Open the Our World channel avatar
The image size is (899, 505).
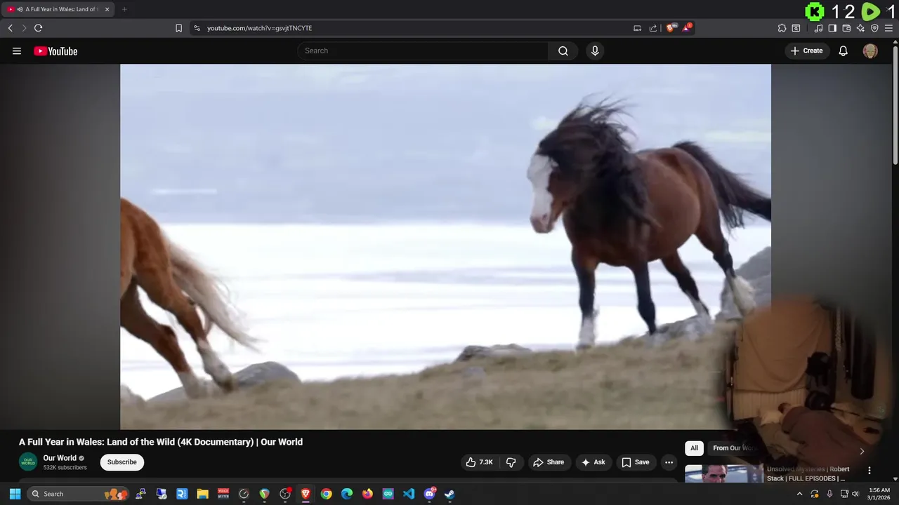[x=28, y=462]
